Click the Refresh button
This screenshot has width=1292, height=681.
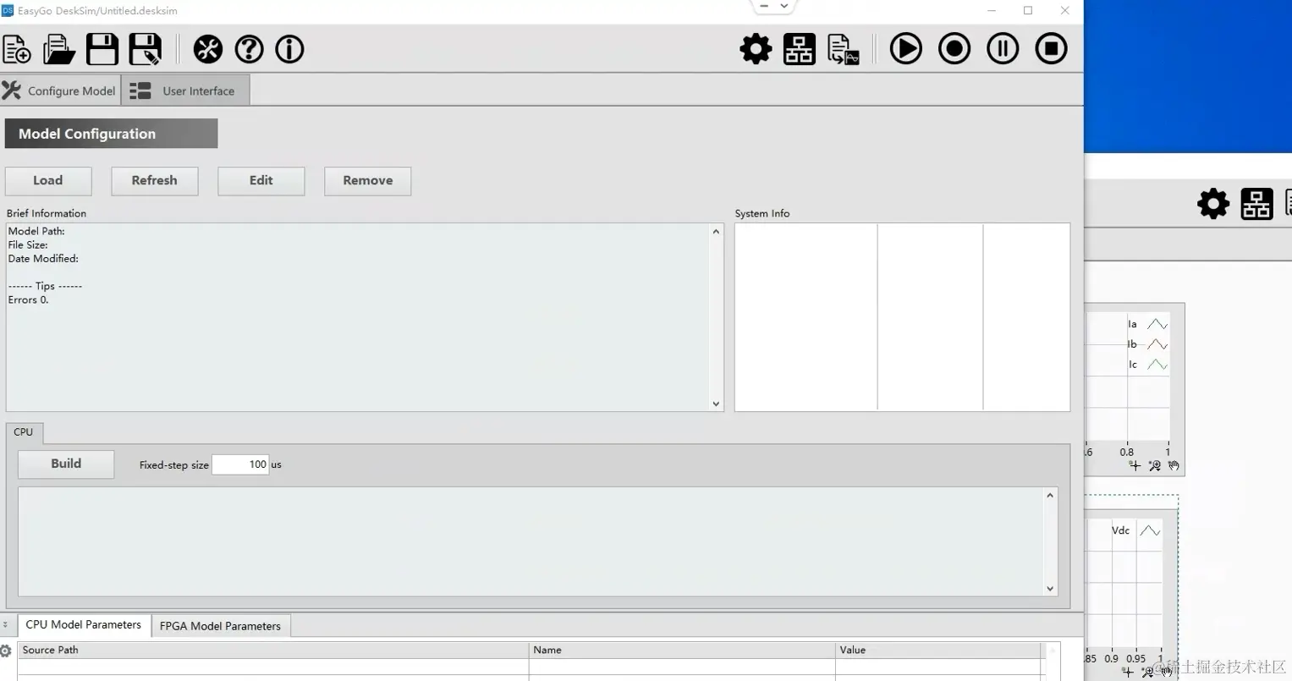coord(154,180)
